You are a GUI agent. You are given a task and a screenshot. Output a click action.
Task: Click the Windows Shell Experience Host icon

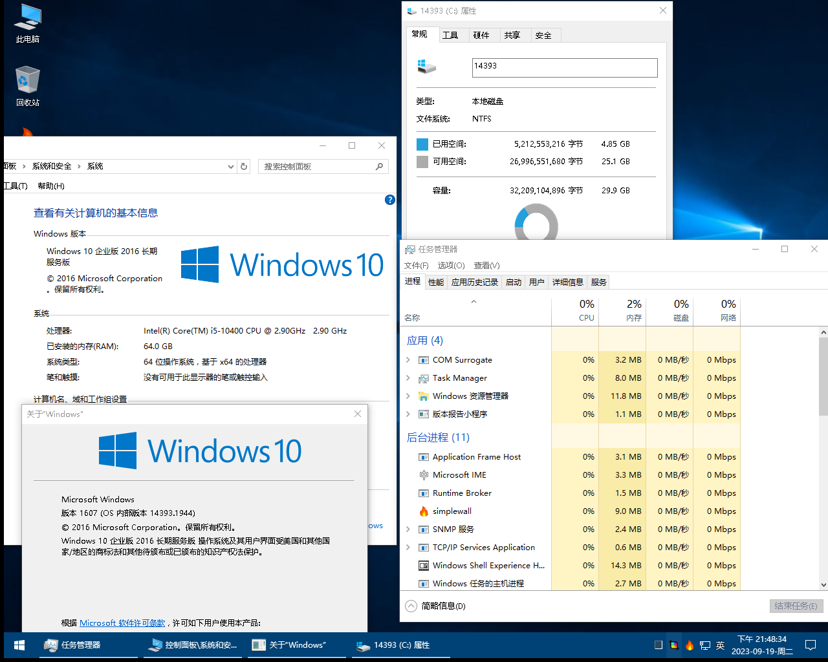coord(424,566)
